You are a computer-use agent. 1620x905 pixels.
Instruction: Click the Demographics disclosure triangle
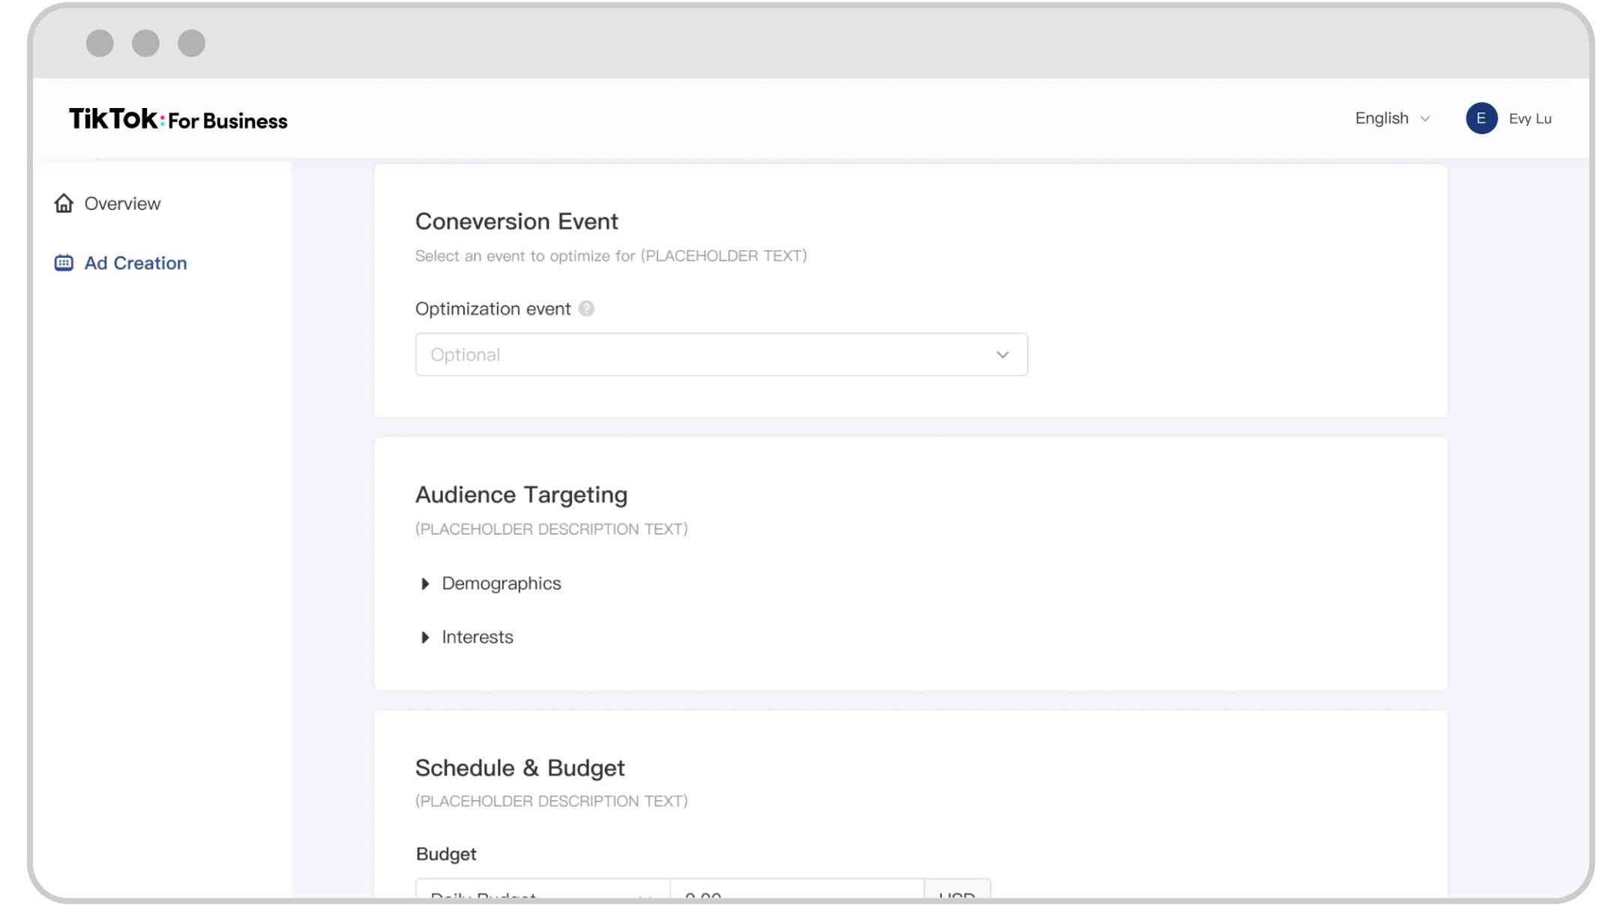[x=427, y=583]
